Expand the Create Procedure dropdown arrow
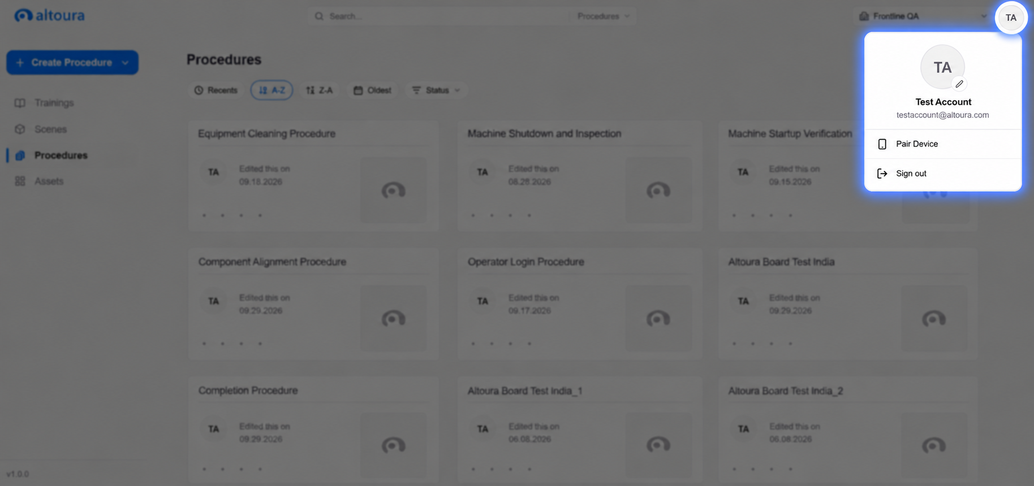The height and width of the screenshot is (486, 1034). pos(125,63)
